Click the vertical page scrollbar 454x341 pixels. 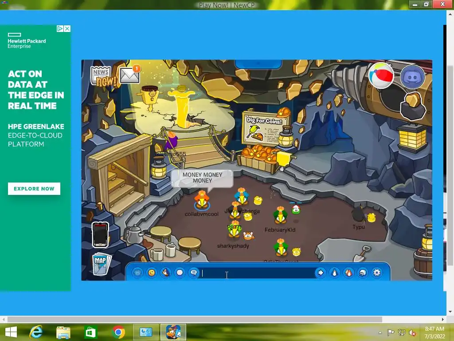click(x=450, y=165)
